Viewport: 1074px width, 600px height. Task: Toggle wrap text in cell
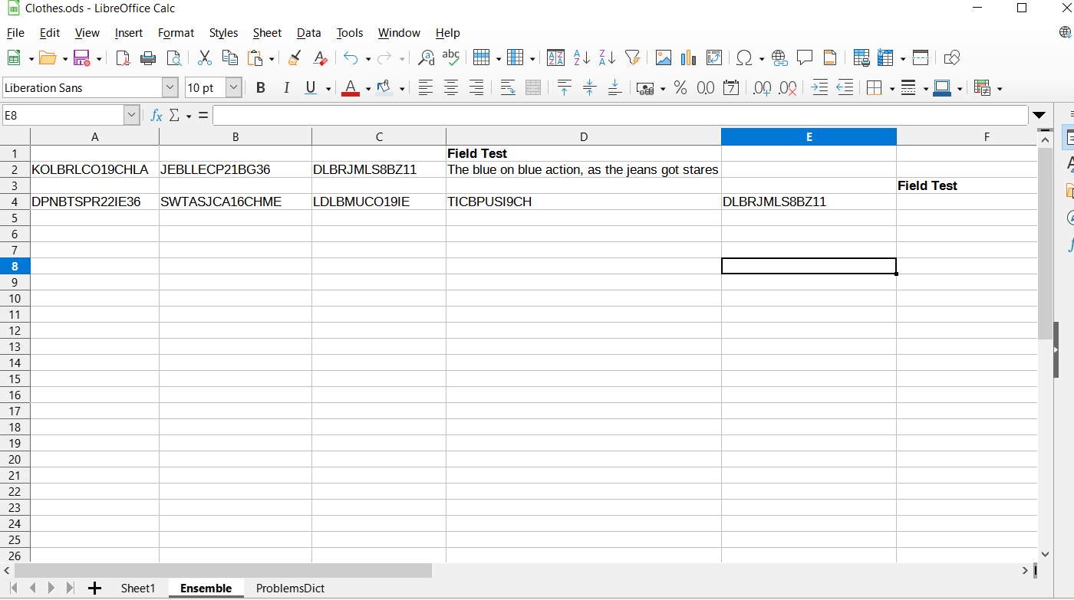point(508,88)
